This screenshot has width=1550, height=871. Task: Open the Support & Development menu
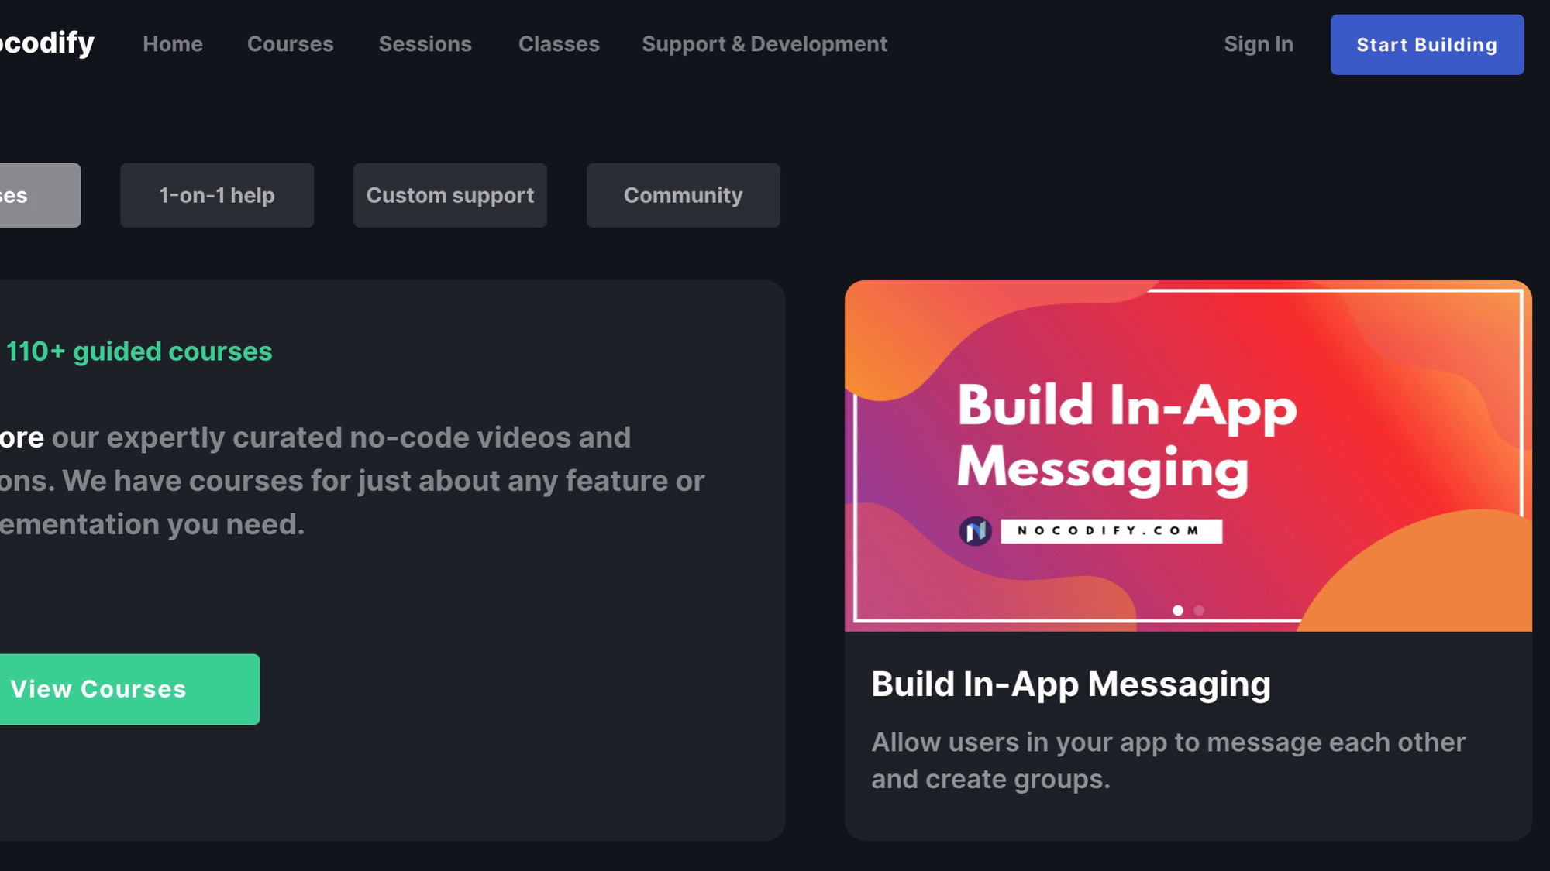pyautogui.click(x=765, y=44)
